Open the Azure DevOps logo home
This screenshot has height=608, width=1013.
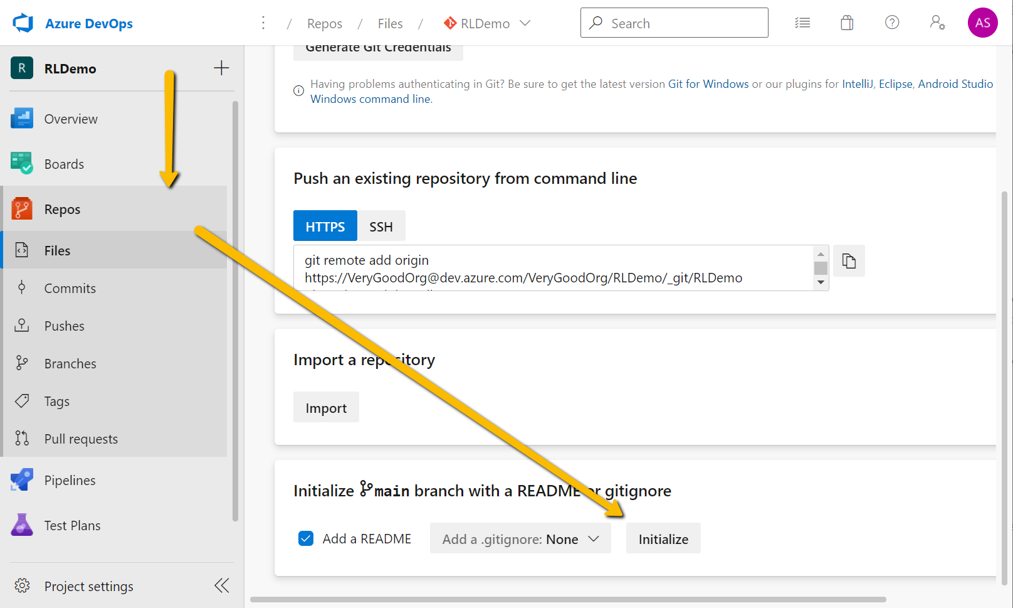point(23,23)
